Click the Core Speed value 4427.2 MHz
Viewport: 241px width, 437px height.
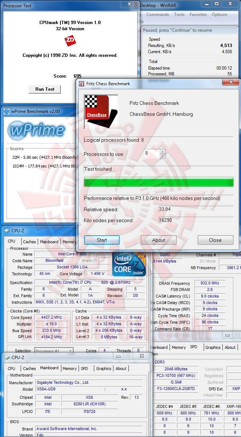click(51, 318)
